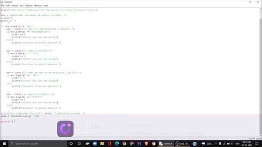This screenshot has height=147, width=262.
Task: Open the Run menu
Action: (22, 6)
